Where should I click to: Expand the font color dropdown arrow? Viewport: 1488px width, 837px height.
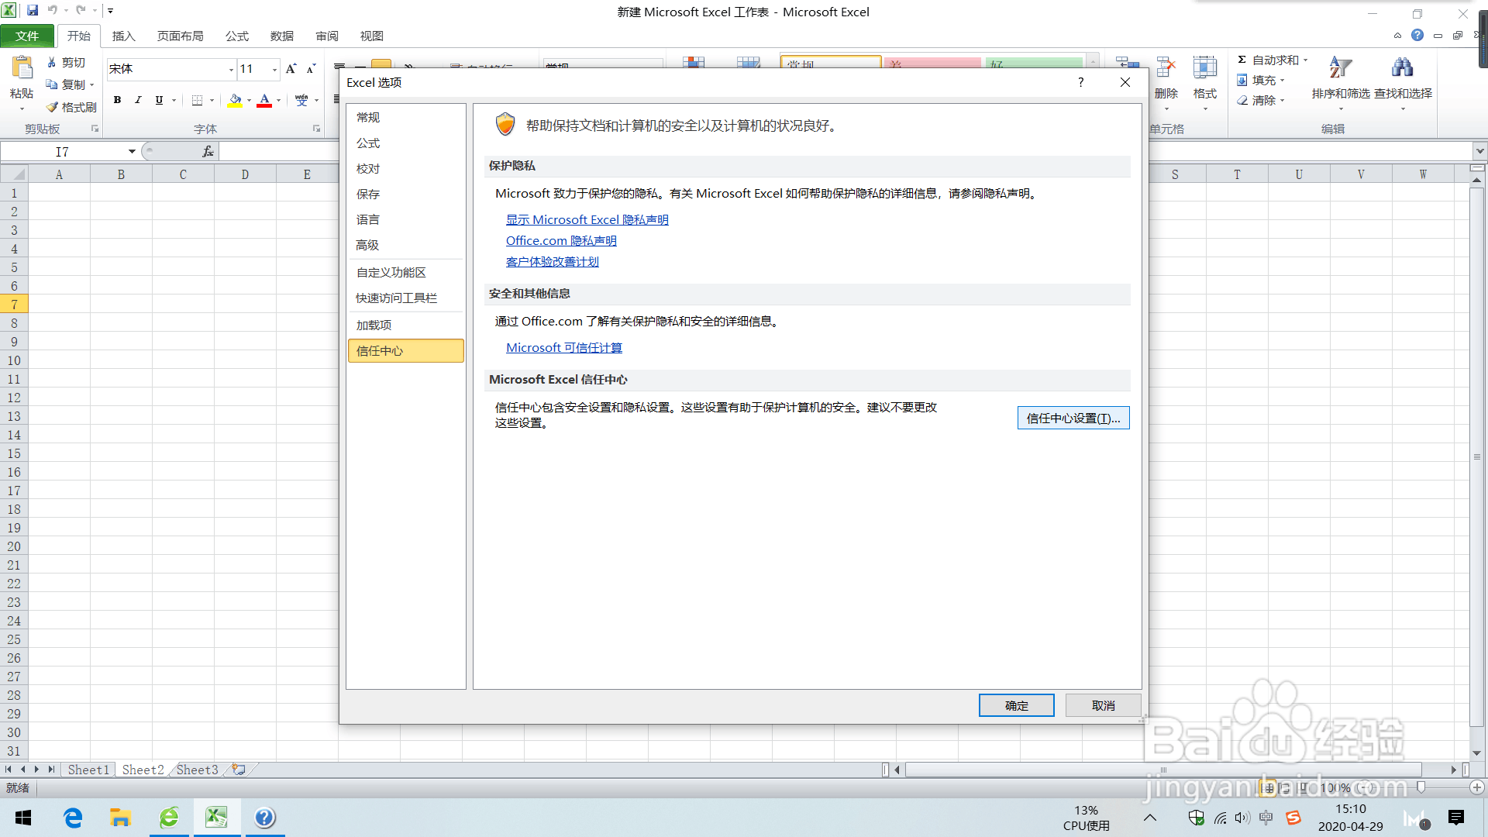click(x=278, y=100)
